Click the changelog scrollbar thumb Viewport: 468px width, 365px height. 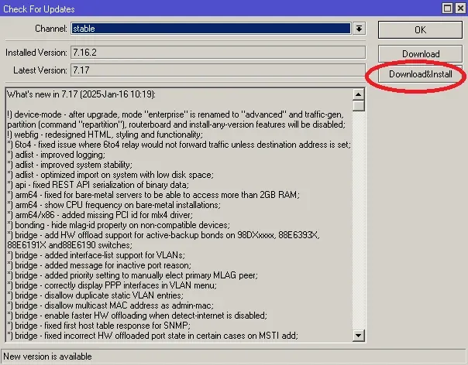coord(358,106)
